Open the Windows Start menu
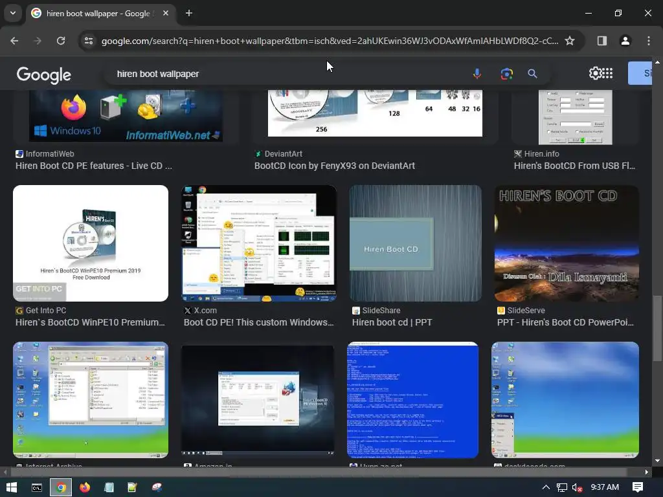This screenshot has width=663, height=497. 12,487
